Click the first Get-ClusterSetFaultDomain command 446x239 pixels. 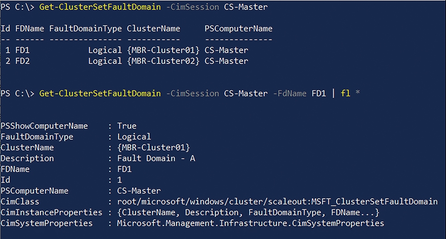(100, 7)
